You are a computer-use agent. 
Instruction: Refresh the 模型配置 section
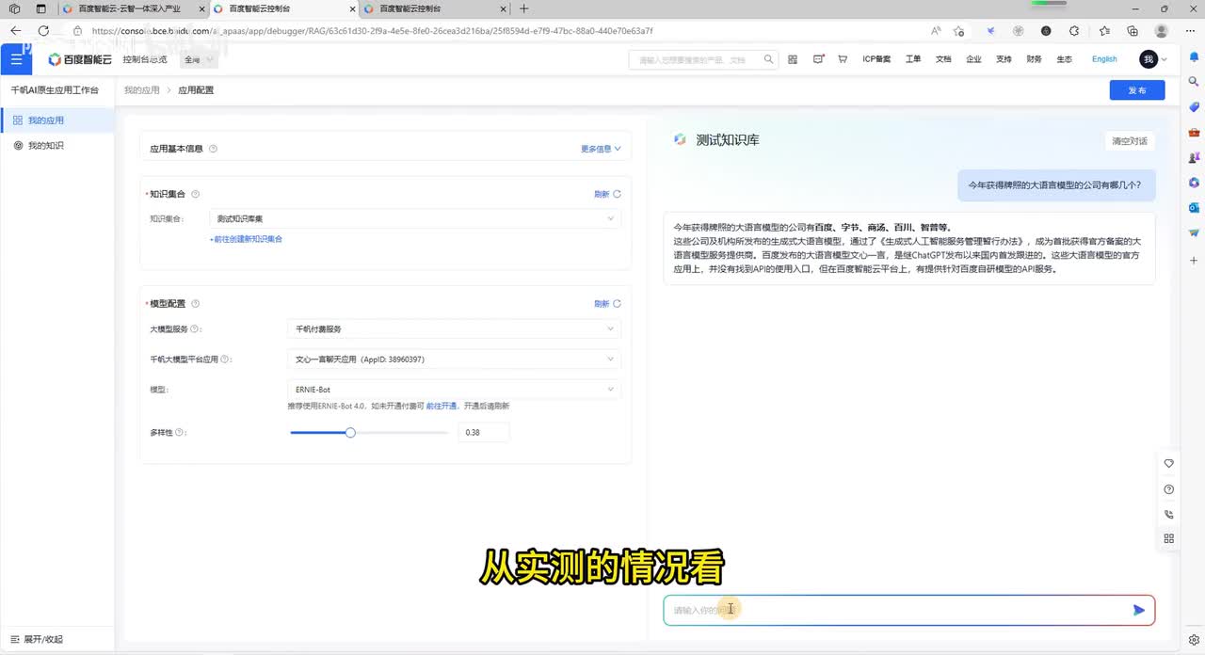(607, 304)
